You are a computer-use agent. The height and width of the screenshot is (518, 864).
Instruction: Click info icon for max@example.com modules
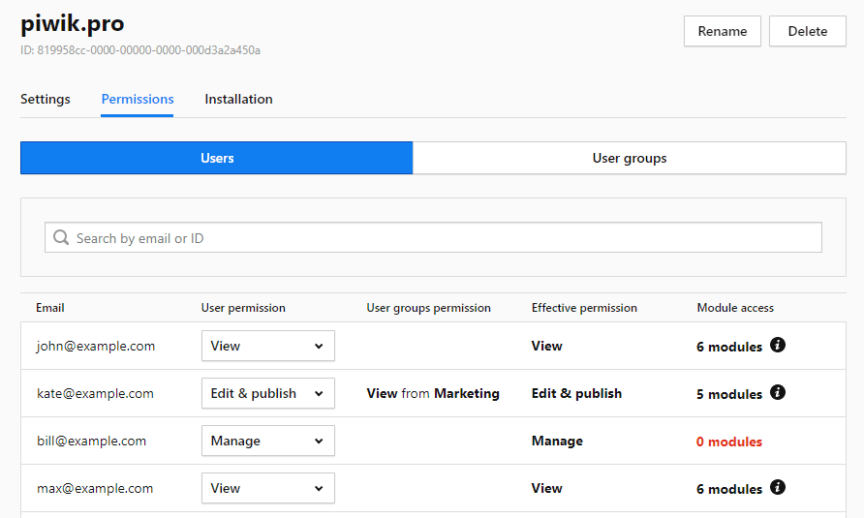tap(778, 487)
